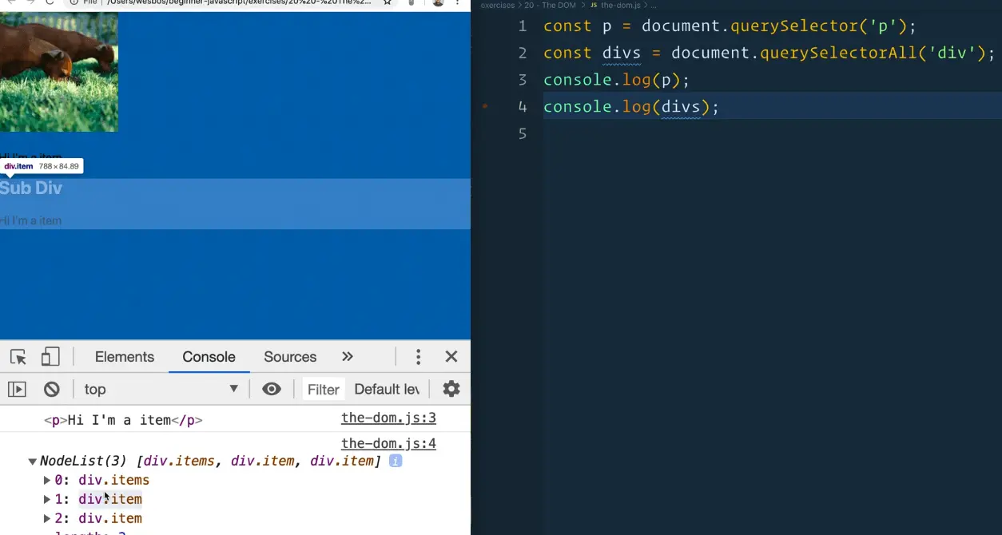Image resolution: width=1002 pixels, height=535 pixels.
Task: Click the Filter input field
Action: pos(323,389)
